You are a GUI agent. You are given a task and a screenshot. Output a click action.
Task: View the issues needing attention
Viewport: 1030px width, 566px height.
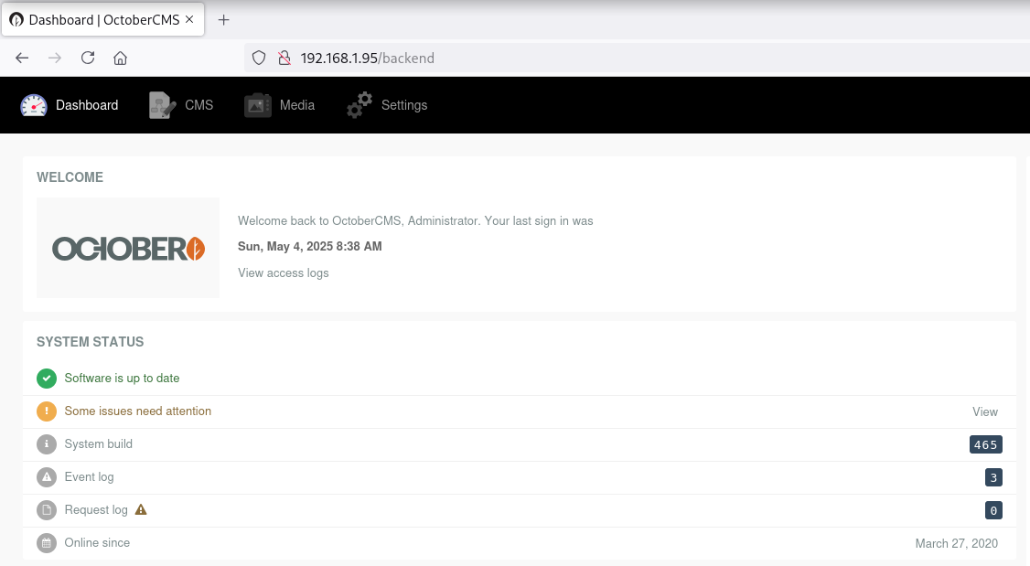(x=984, y=411)
